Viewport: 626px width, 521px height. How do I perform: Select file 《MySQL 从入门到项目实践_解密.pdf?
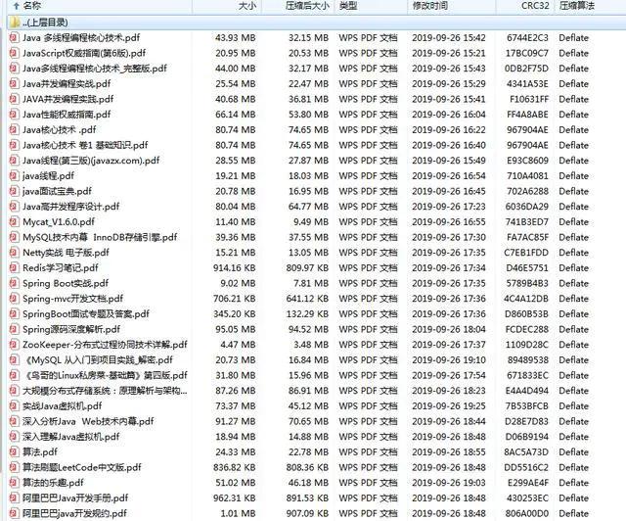[x=99, y=359]
